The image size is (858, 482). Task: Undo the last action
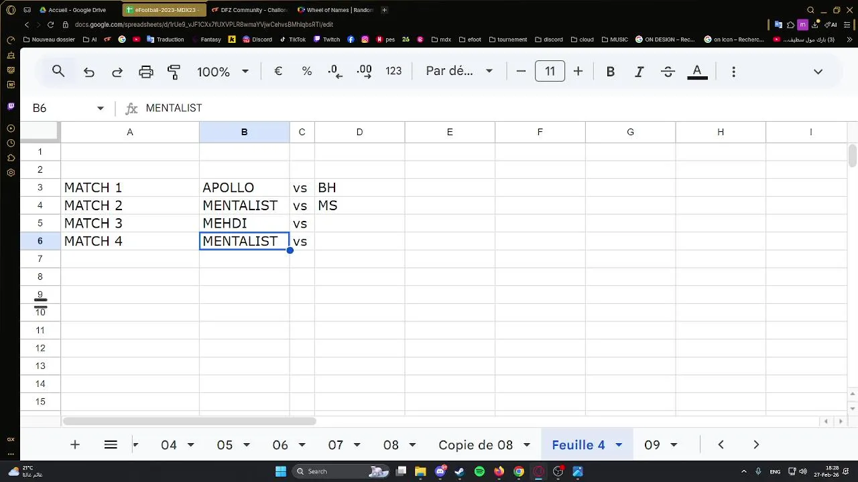89,72
